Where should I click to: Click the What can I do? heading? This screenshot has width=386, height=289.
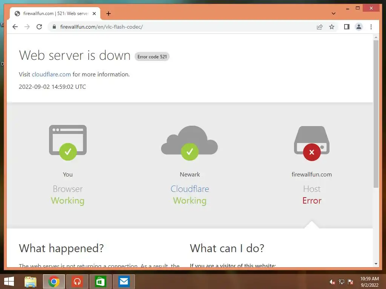pyautogui.click(x=227, y=248)
